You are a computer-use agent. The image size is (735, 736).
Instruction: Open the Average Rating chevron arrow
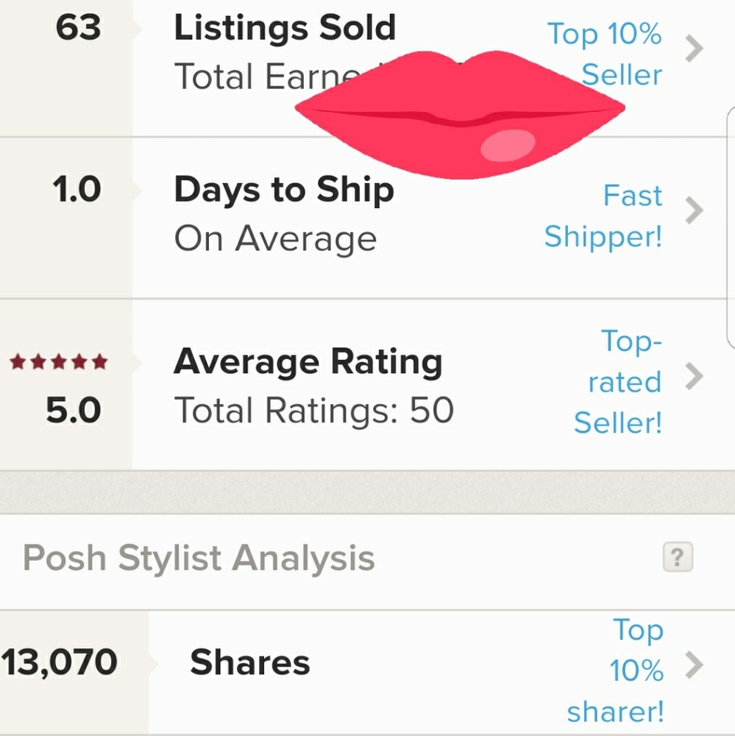point(693,378)
